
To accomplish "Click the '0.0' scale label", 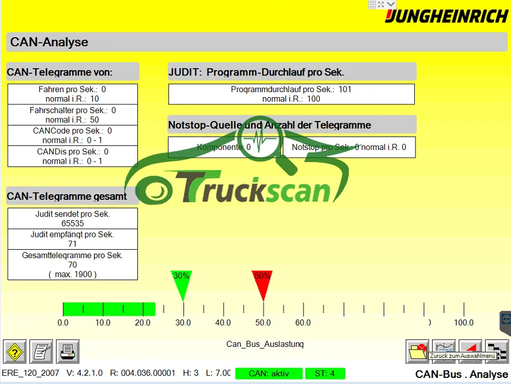I will click(x=63, y=322).
